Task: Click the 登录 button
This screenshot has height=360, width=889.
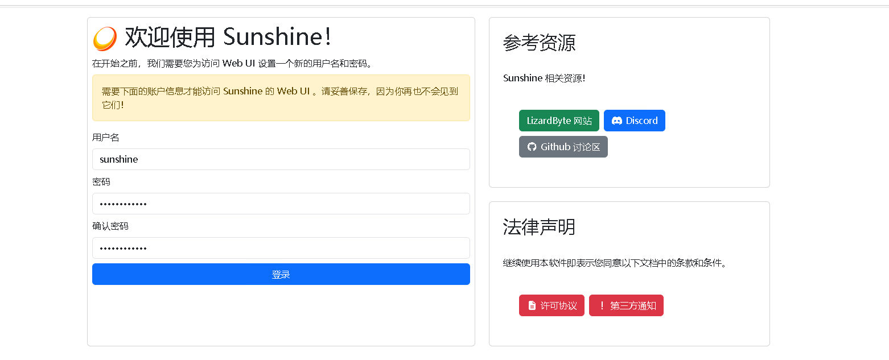Action: point(281,274)
